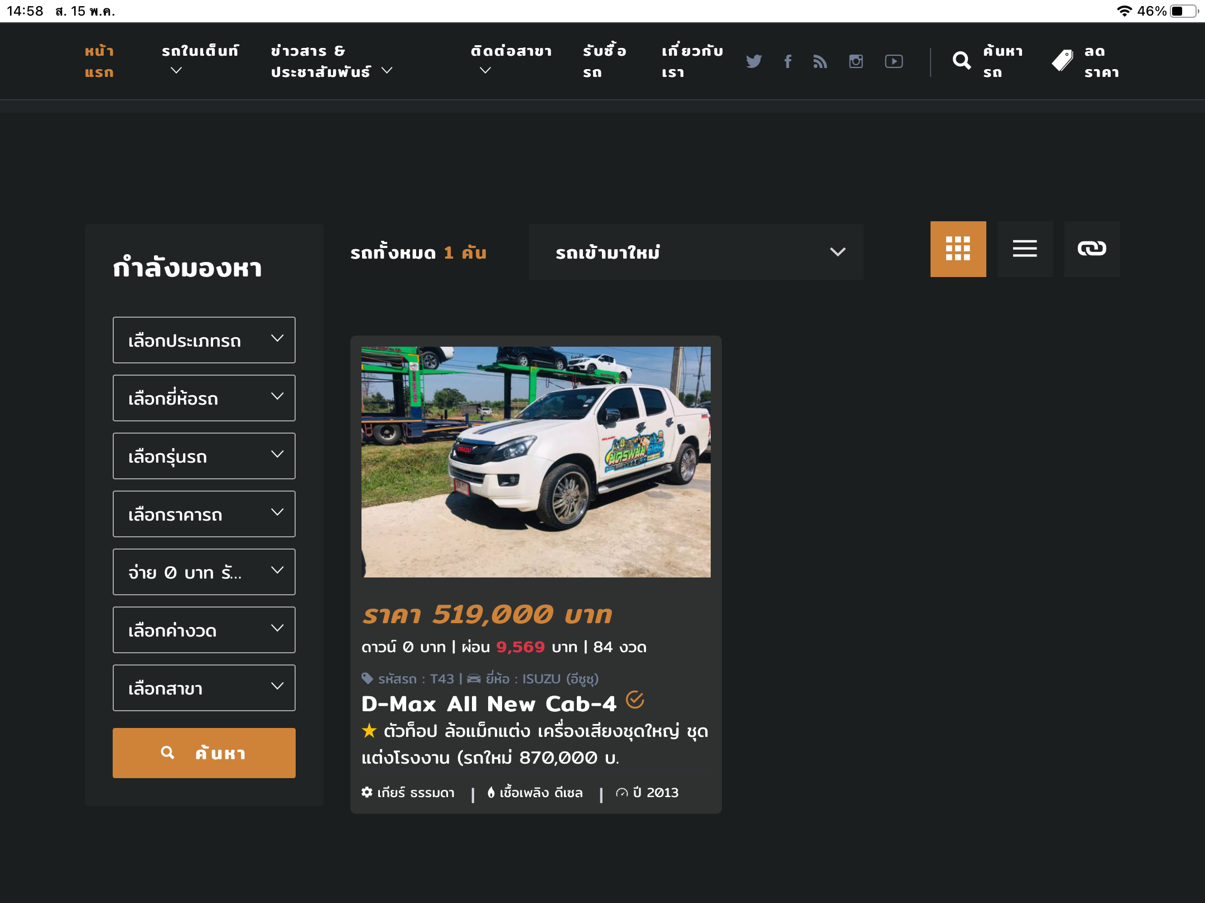Open the Instagram icon link

[x=856, y=61]
